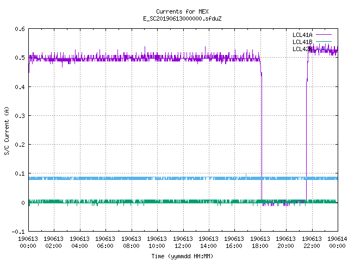Click the y-axis label 'S/C Current (A)'
The width and height of the screenshot is (348, 261).
(x=7, y=131)
